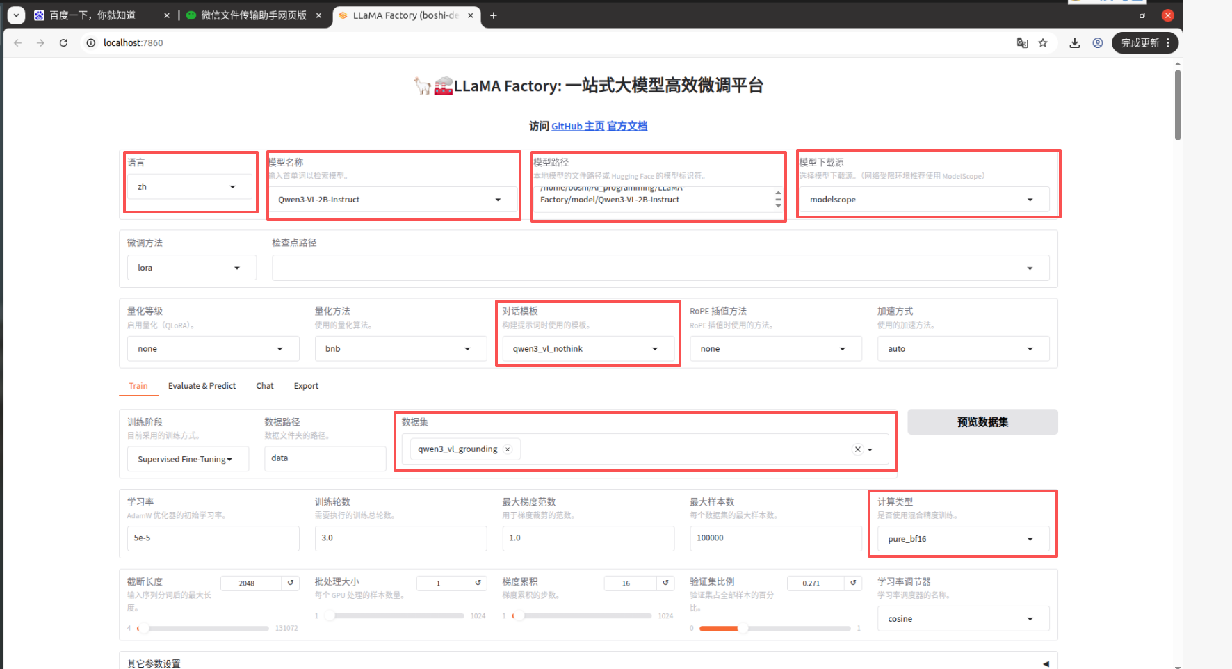Select the Train tab
The image size is (1232, 669).
pos(138,386)
